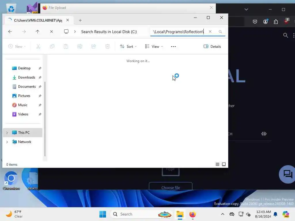Open Firefox account icon

click(x=265, y=22)
